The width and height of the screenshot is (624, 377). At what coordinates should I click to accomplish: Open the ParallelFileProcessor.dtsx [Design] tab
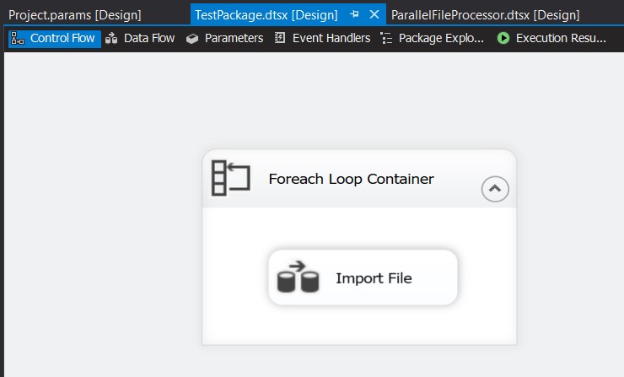coord(485,15)
